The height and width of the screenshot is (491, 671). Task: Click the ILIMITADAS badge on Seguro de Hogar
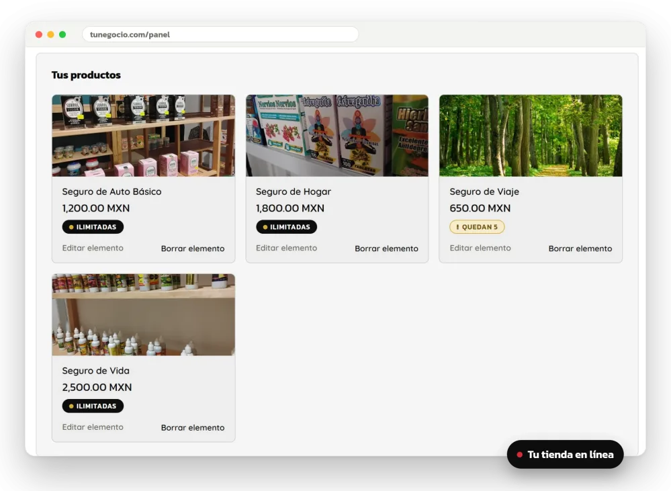click(286, 227)
